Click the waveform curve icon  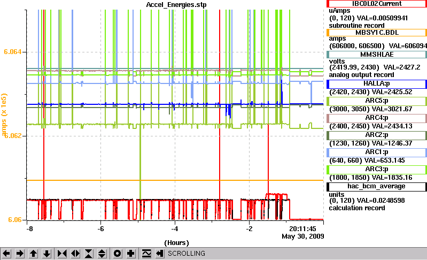146,254
